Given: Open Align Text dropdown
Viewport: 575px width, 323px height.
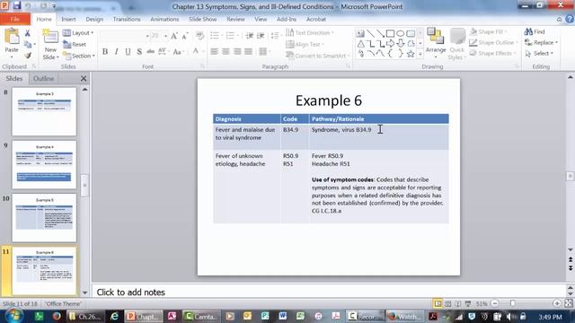Looking at the screenshot, I should 305,44.
